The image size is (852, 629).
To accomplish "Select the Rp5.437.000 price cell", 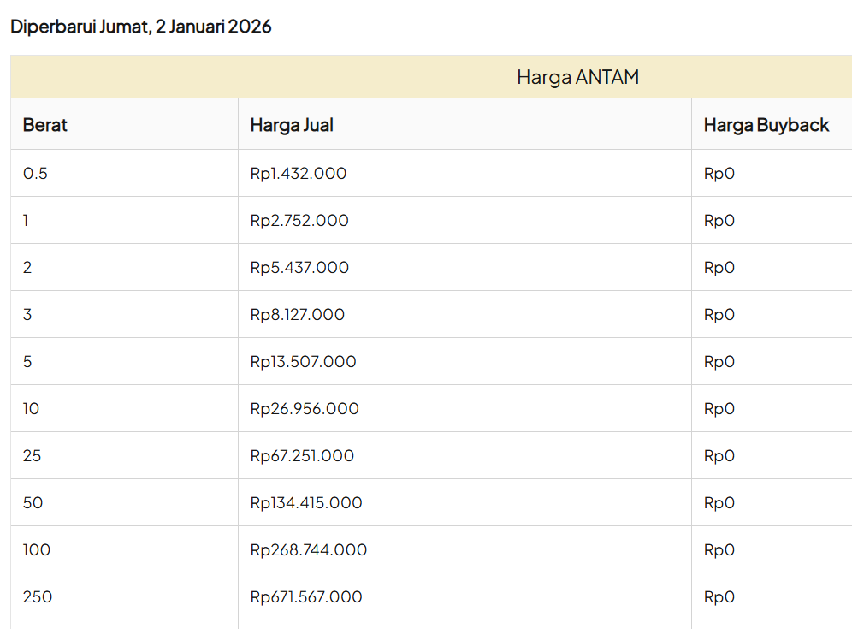I will coord(299,268).
